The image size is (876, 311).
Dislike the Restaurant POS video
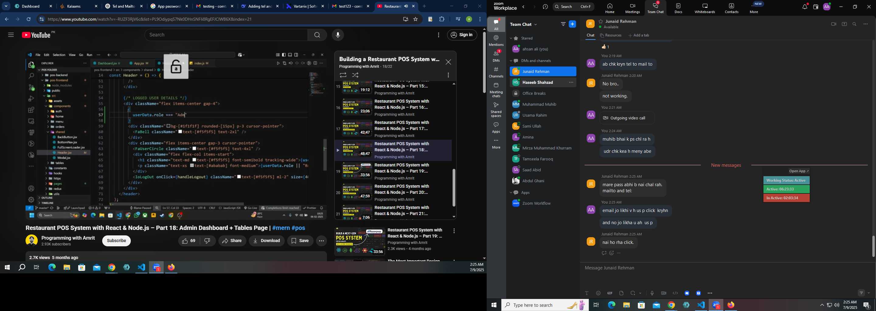pos(207,241)
